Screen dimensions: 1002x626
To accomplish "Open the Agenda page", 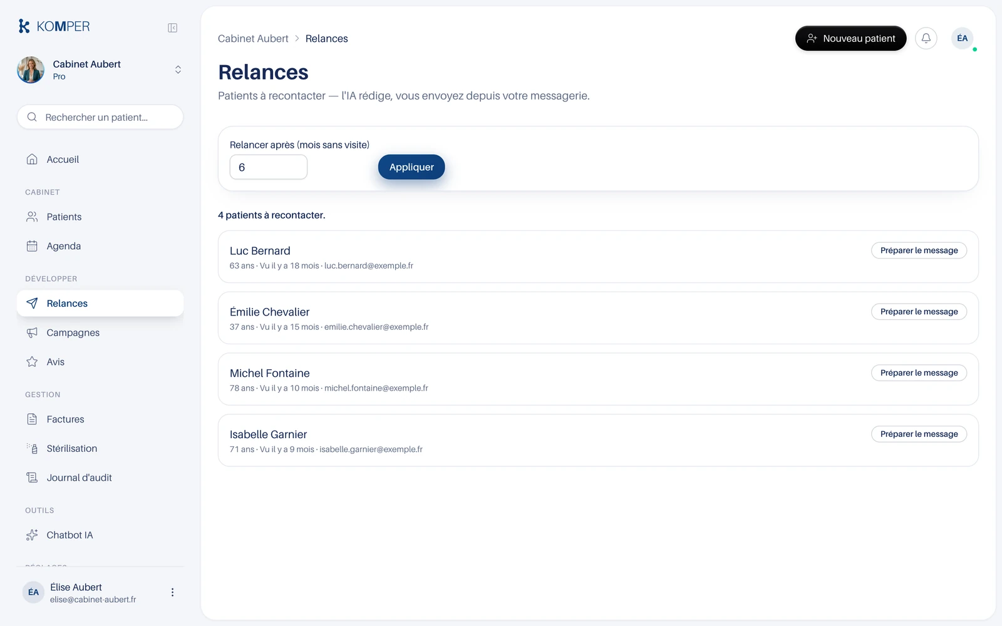I will coord(100,246).
